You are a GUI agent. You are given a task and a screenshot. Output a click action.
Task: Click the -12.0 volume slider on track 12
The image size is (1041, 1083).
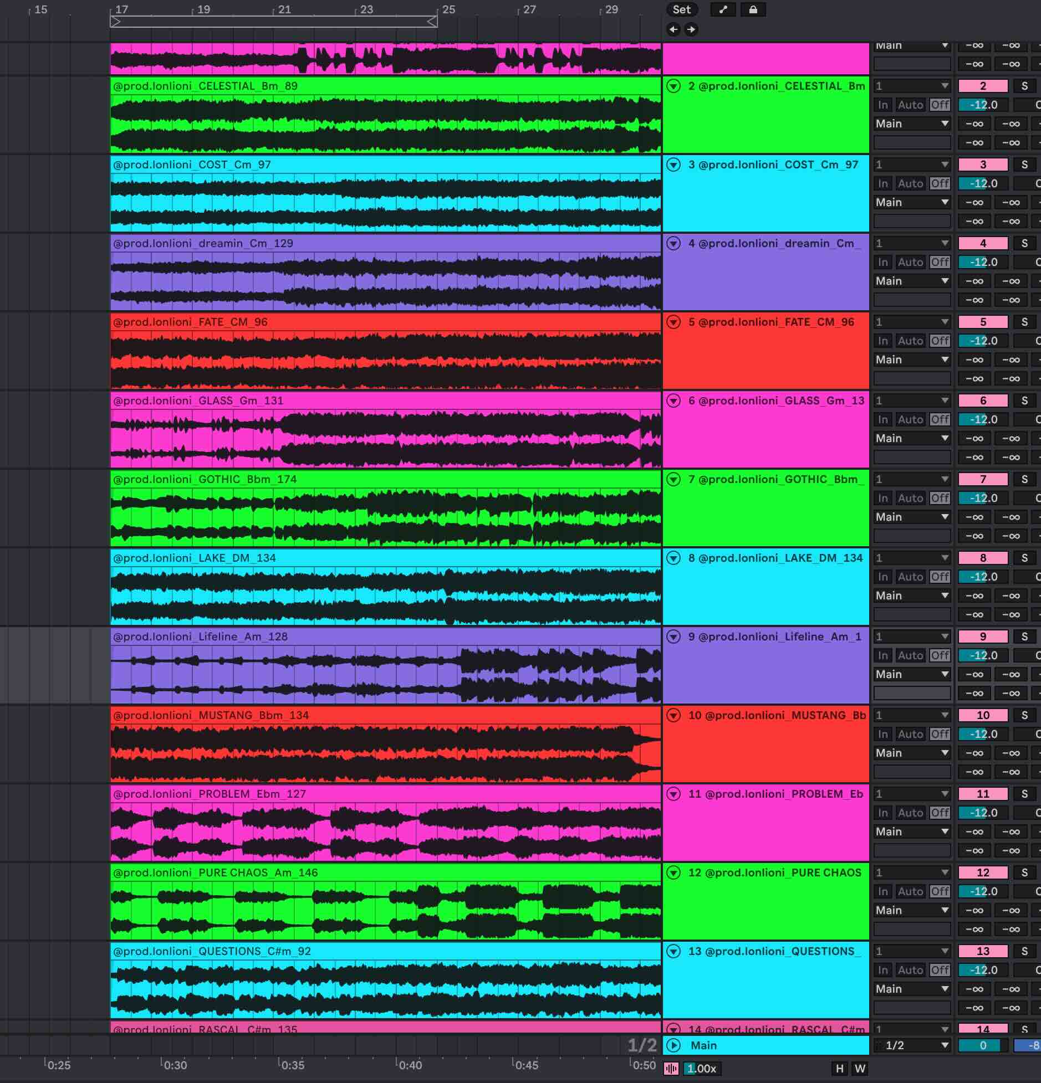(x=983, y=891)
